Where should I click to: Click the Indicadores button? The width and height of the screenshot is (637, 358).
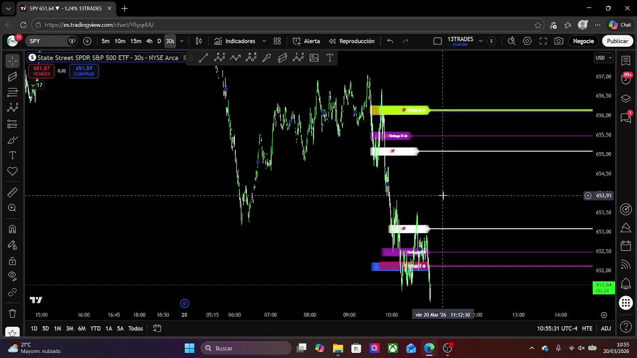click(234, 41)
